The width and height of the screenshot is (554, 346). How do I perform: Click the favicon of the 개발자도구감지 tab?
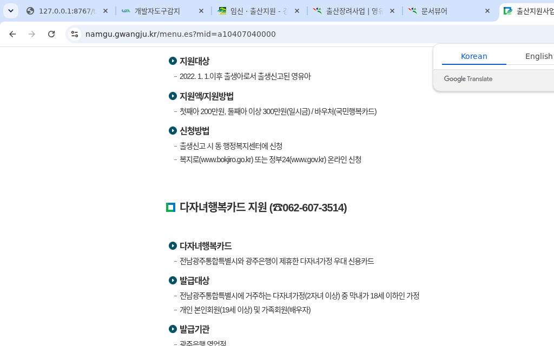[126, 11]
